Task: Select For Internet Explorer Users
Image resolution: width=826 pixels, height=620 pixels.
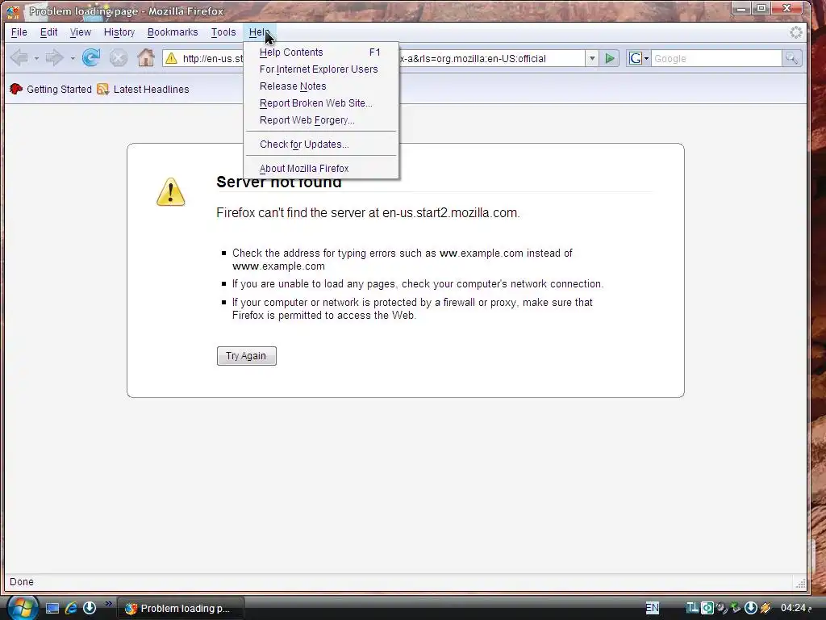Action: pyautogui.click(x=321, y=69)
